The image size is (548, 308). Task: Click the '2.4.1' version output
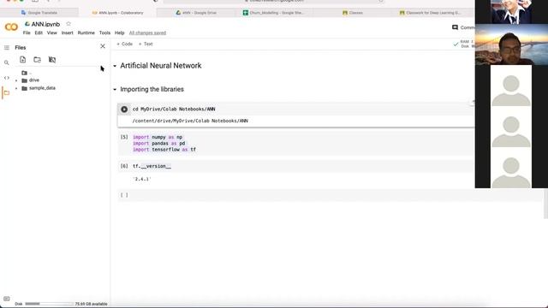[x=141, y=179]
